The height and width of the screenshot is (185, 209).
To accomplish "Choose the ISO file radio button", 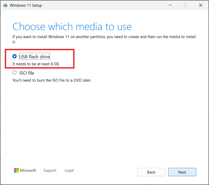I will pyautogui.click(x=15, y=73).
